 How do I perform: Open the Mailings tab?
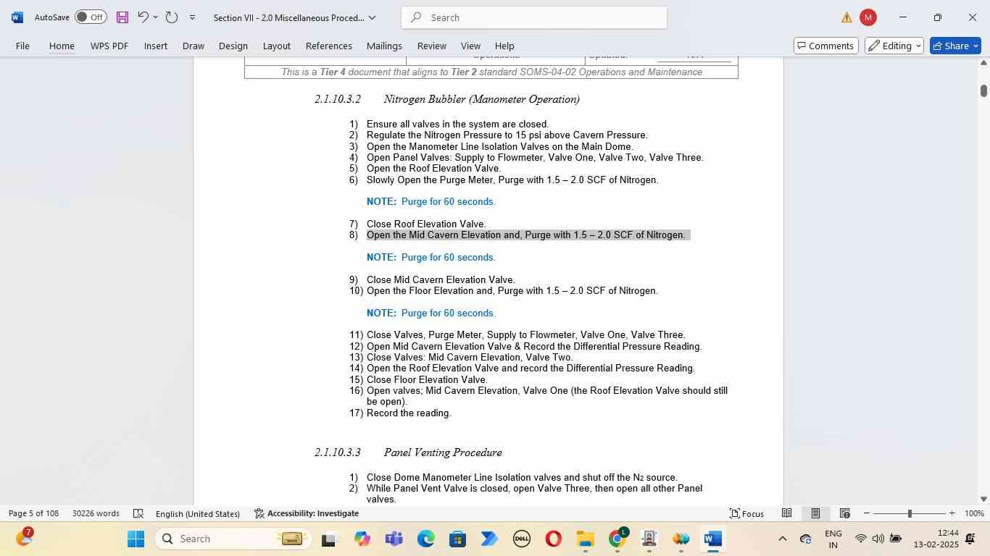[x=384, y=46]
